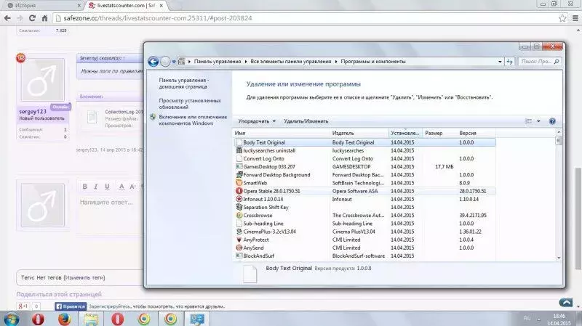Open Панель управления домашняя страница link
The width and height of the screenshot is (582, 326).
point(184,83)
